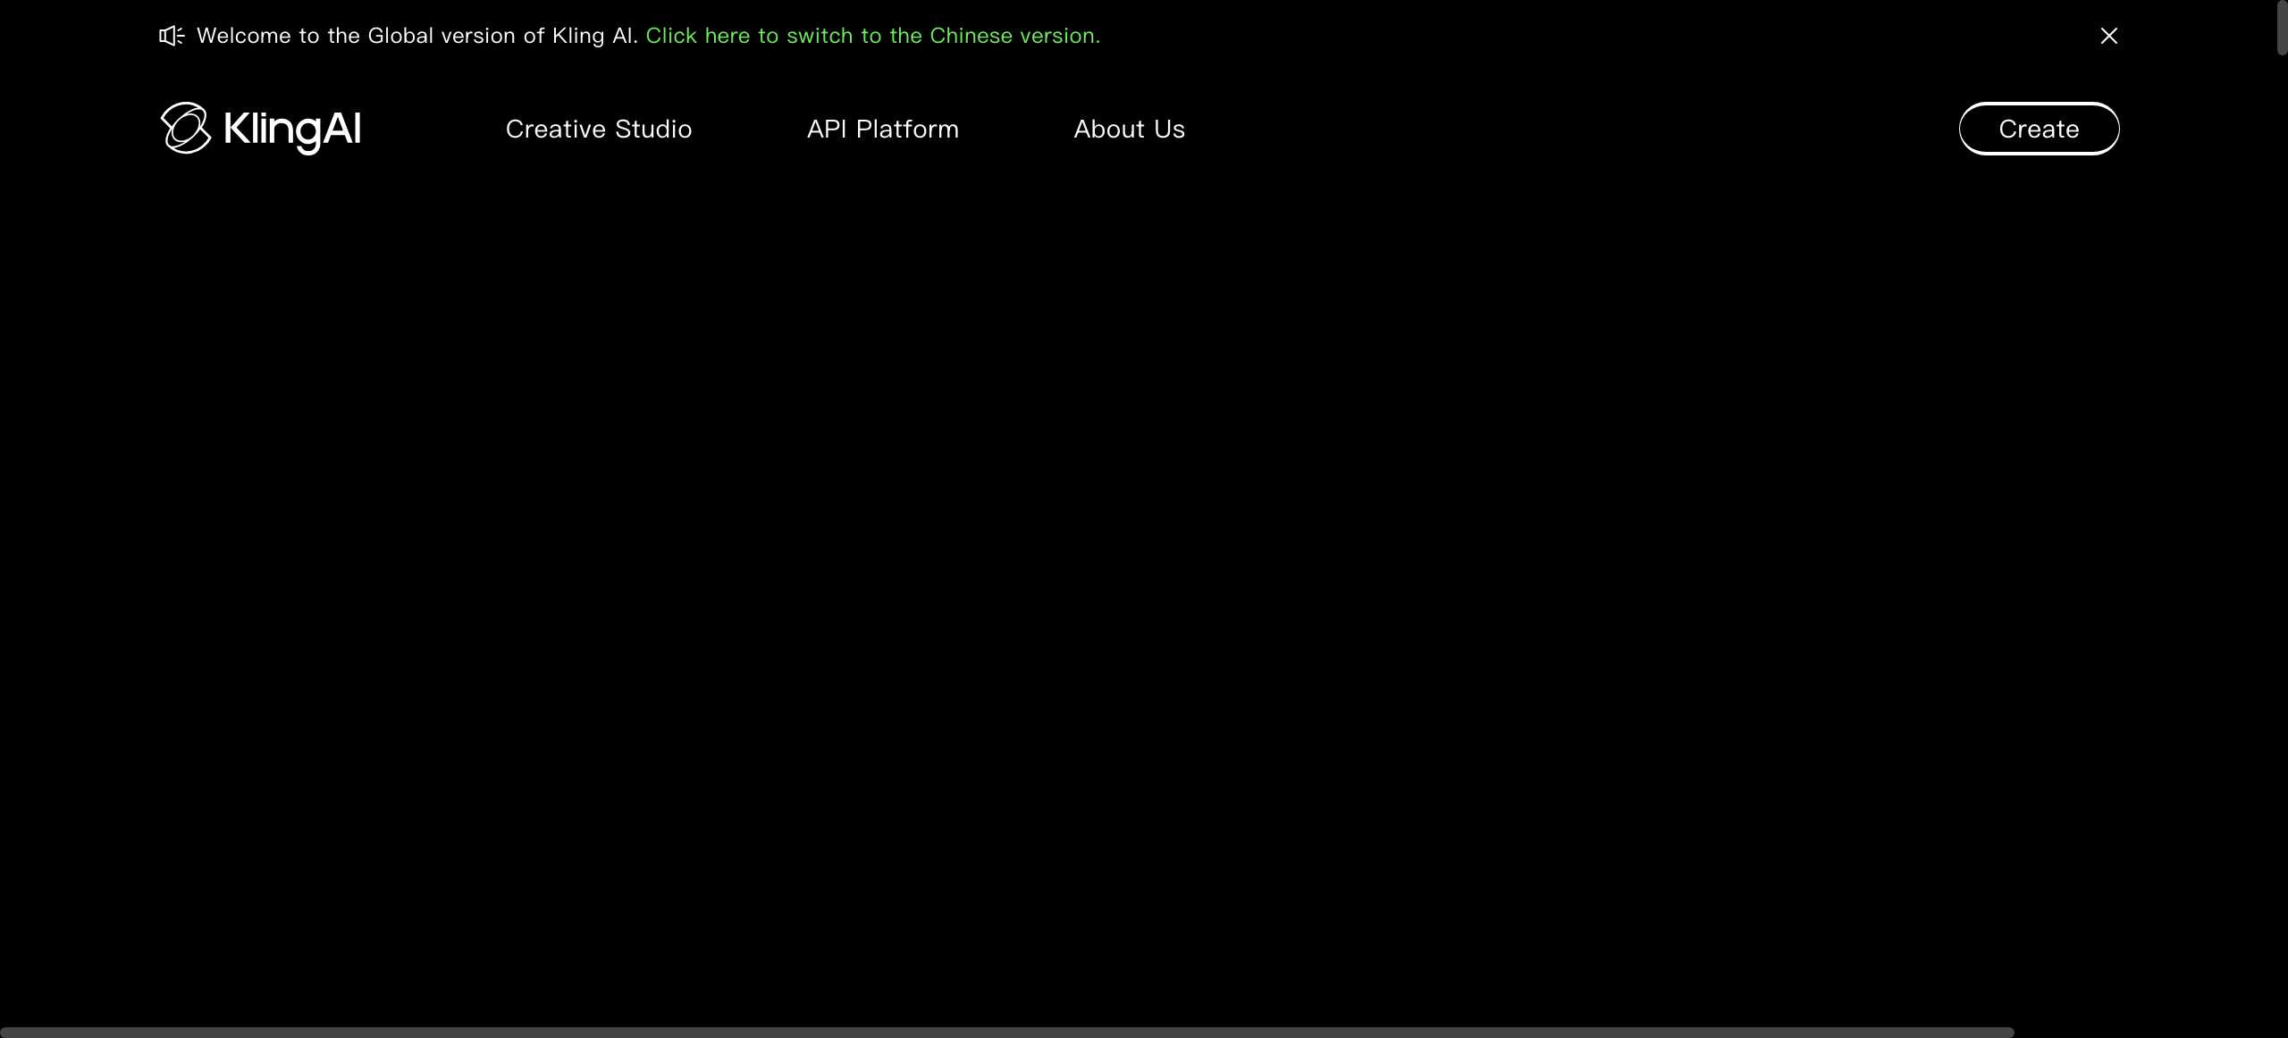Click the vertical scrollbar thumb at top right
Screen dimensions: 2288x1038
[x=2282, y=29]
